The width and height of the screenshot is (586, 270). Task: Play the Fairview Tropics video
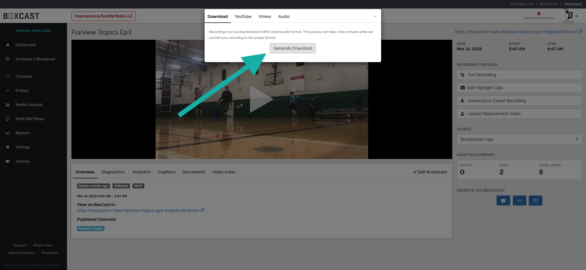pos(261,99)
